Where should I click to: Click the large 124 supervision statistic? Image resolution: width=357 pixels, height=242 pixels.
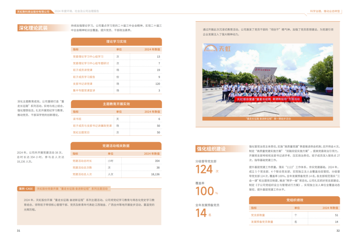click(204, 169)
